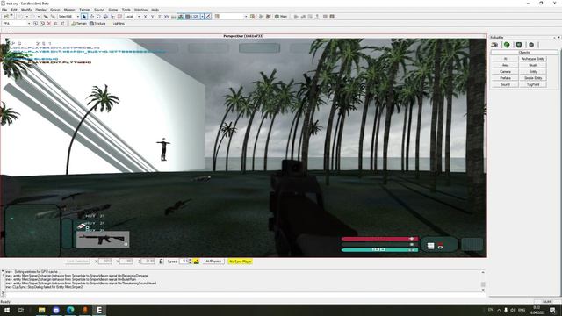Screen dimensions: 562x316
Task: Open the Modify menu
Action: pos(26,10)
